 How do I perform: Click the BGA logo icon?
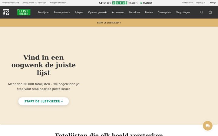[x=6, y=12]
